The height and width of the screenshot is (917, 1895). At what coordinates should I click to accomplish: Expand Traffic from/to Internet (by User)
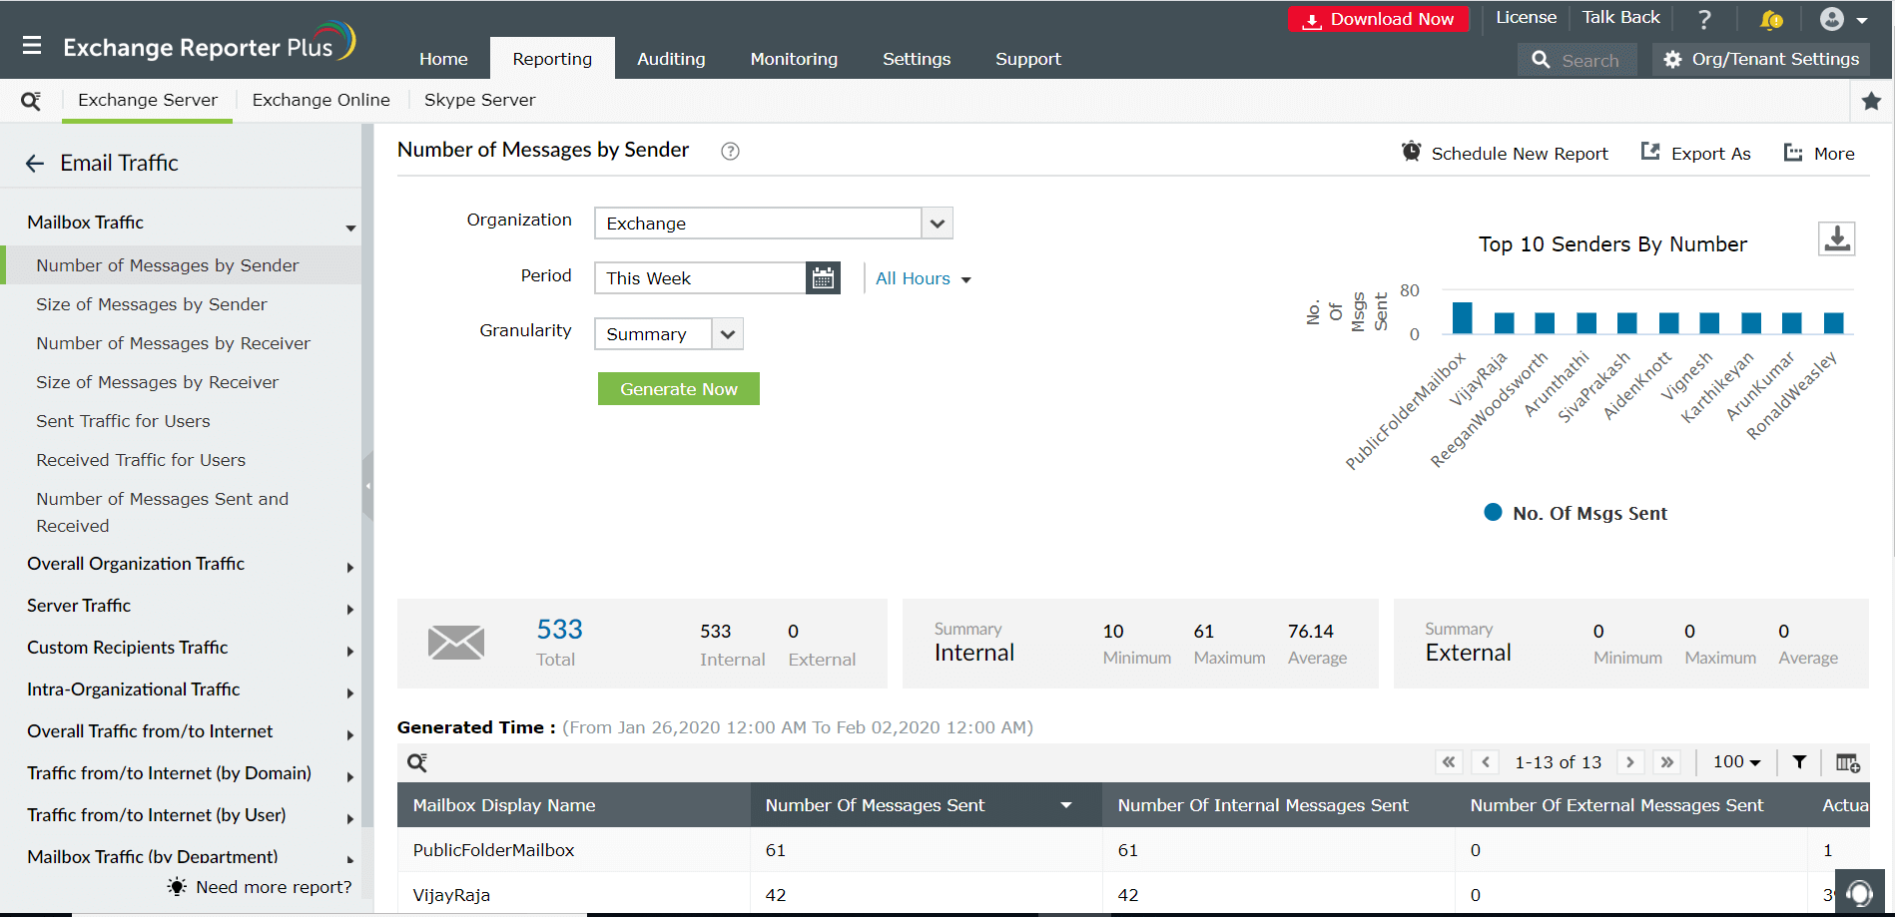350,819
